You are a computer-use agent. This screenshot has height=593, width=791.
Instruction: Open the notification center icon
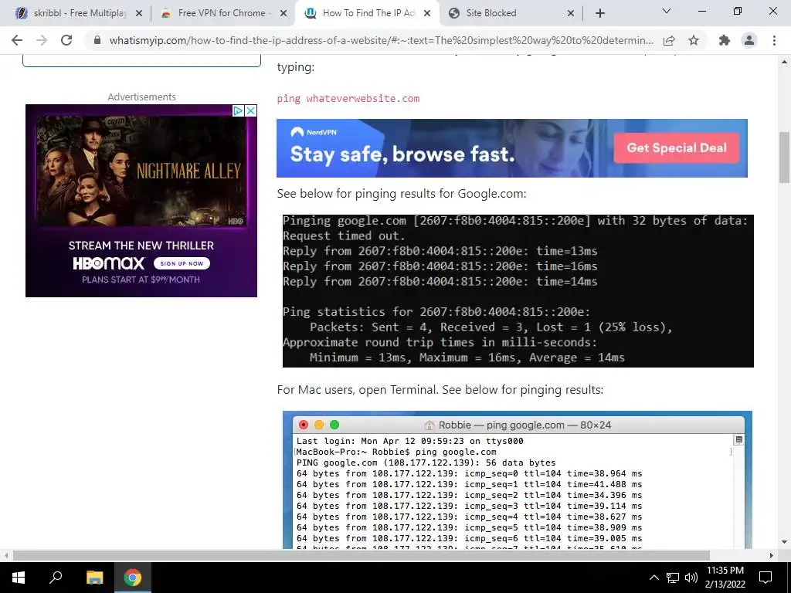766,578
